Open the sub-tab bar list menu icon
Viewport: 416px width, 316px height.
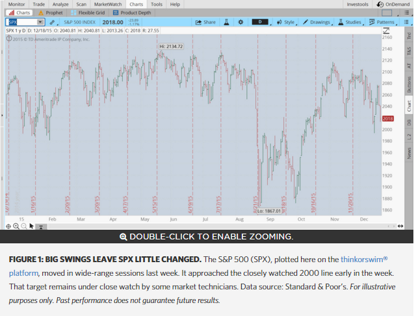[406, 13]
